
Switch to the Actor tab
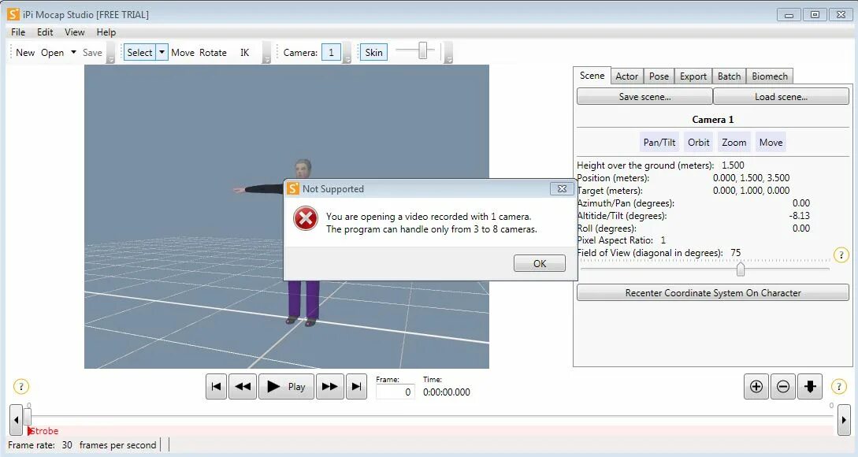click(x=626, y=76)
